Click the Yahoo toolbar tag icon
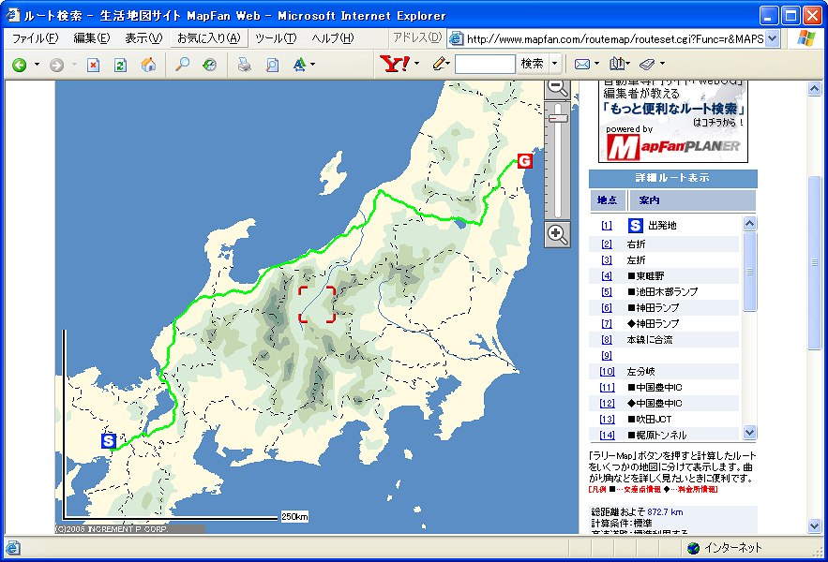This screenshot has width=828, height=562. [647, 65]
